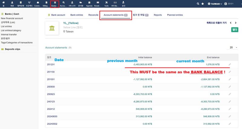Edit statement 20240630 pencil icon

tap(230, 116)
